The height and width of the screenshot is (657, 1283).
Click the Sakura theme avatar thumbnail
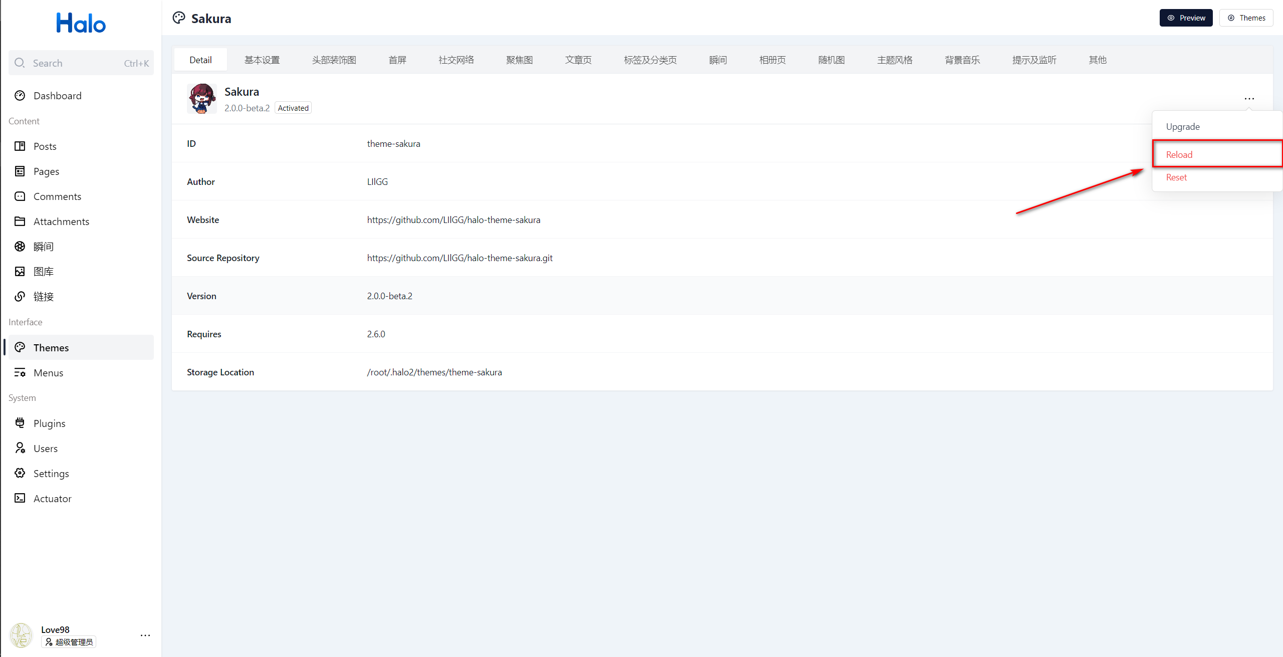202,98
